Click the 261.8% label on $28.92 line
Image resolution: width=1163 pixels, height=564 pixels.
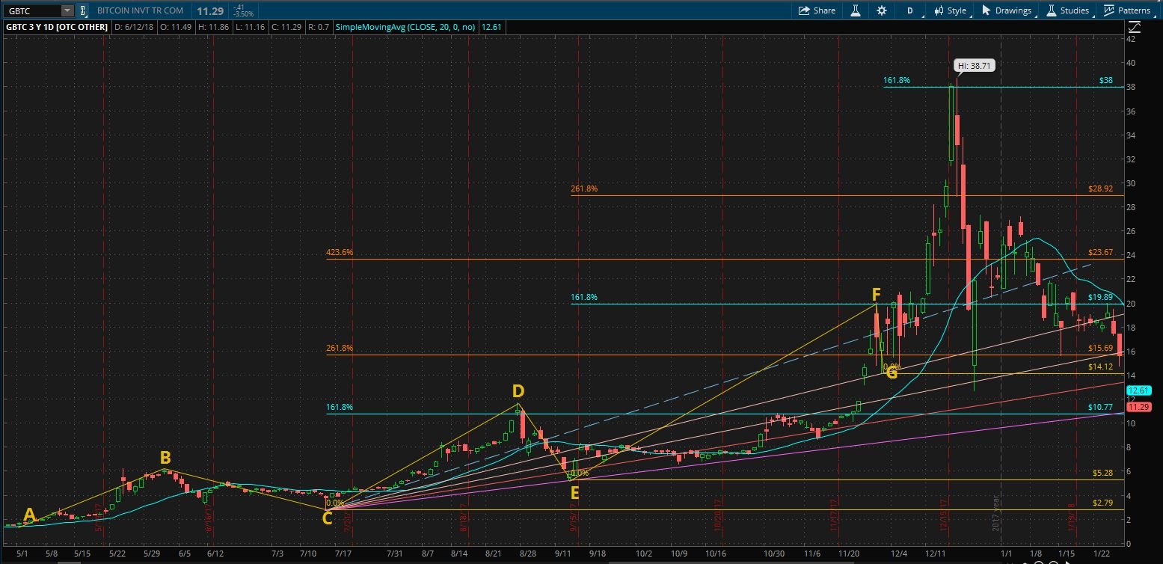coord(584,188)
